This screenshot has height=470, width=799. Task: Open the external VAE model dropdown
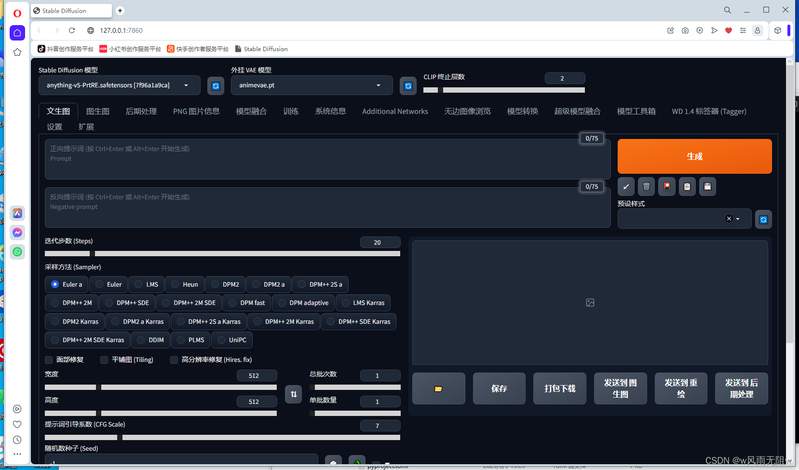coord(312,85)
